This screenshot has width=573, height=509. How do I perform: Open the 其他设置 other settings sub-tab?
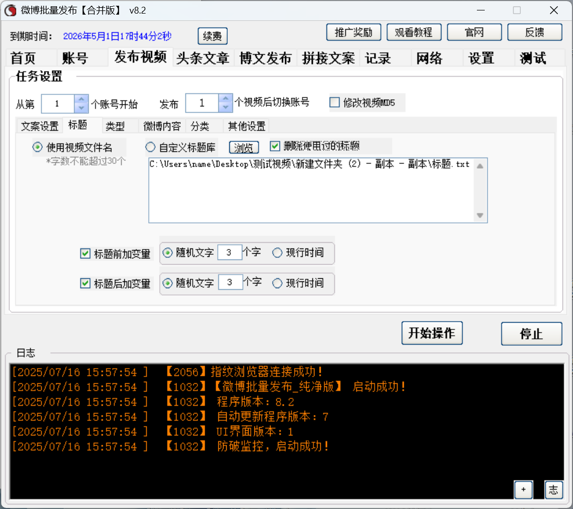[x=247, y=126]
